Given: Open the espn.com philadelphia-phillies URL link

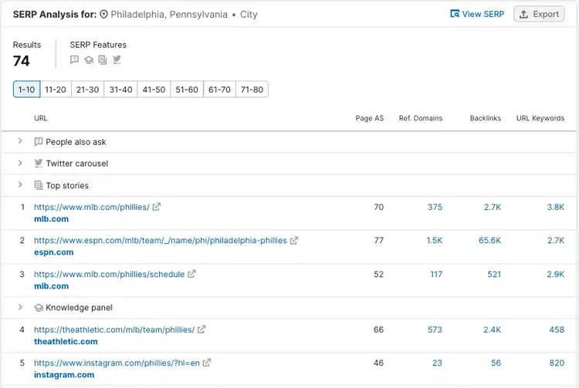Looking at the screenshot, I should pos(161,241).
